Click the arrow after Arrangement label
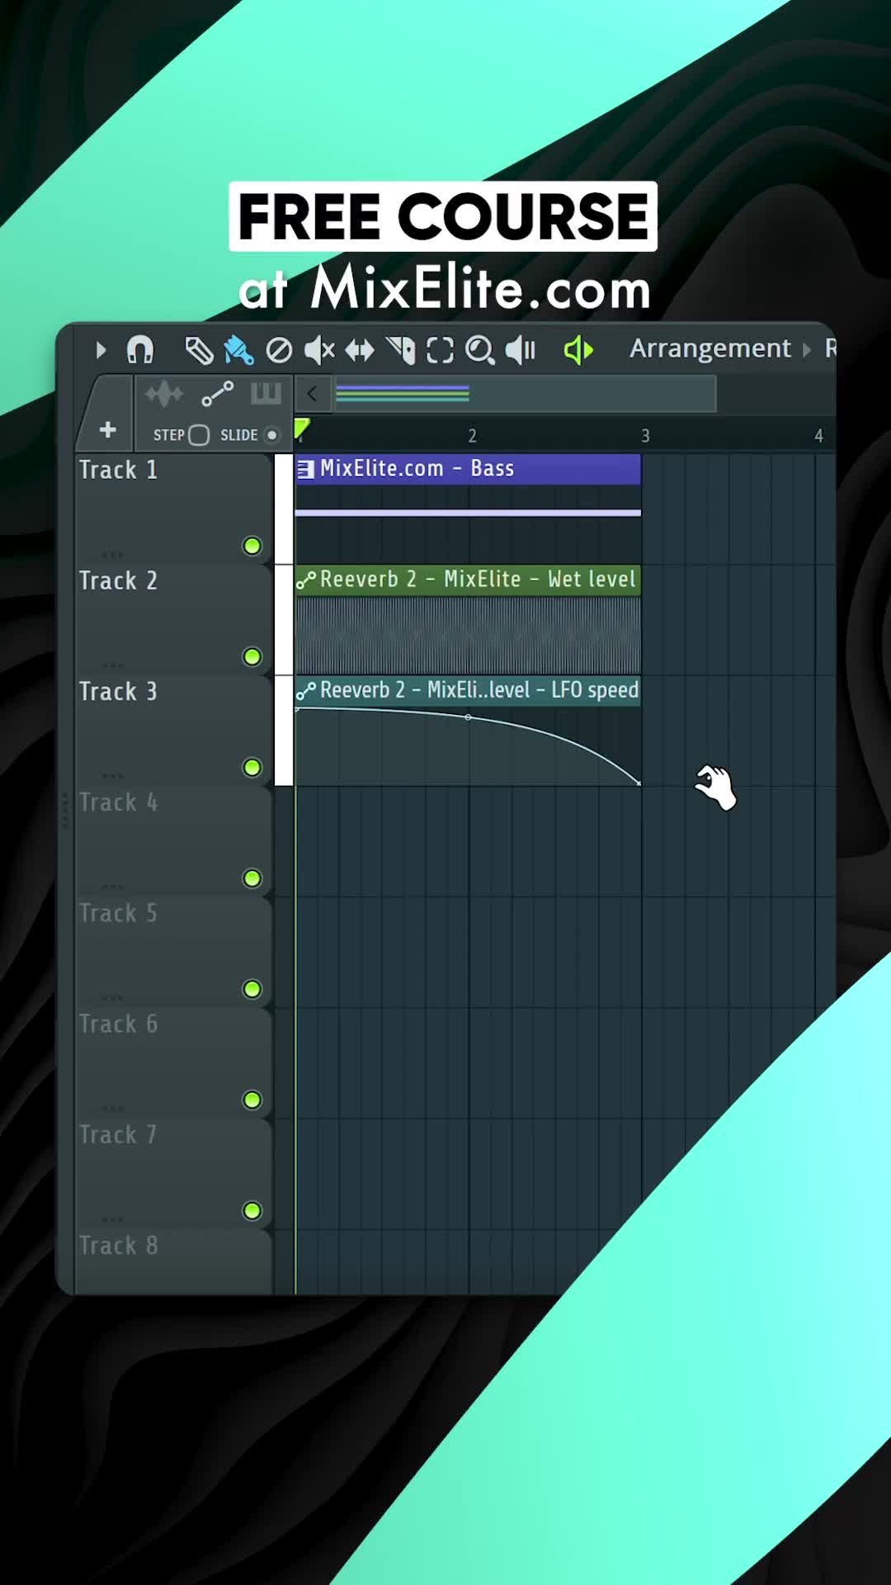The height and width of the screenshot is (1585, 891). point(807,350)
